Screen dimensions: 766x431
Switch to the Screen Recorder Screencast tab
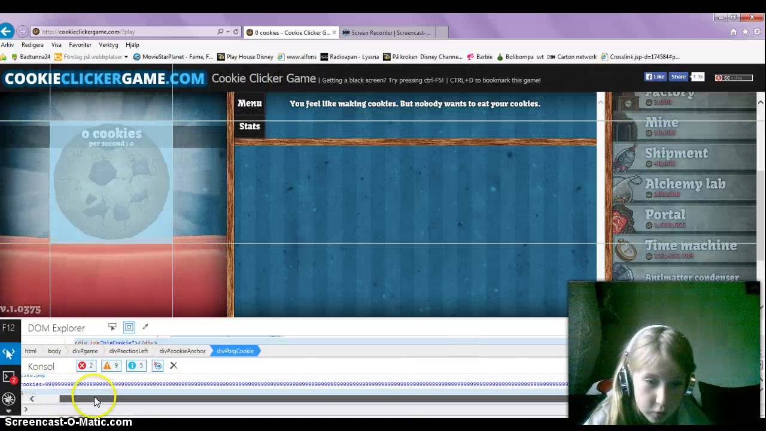pyautogui.click(x=387, y=32)
